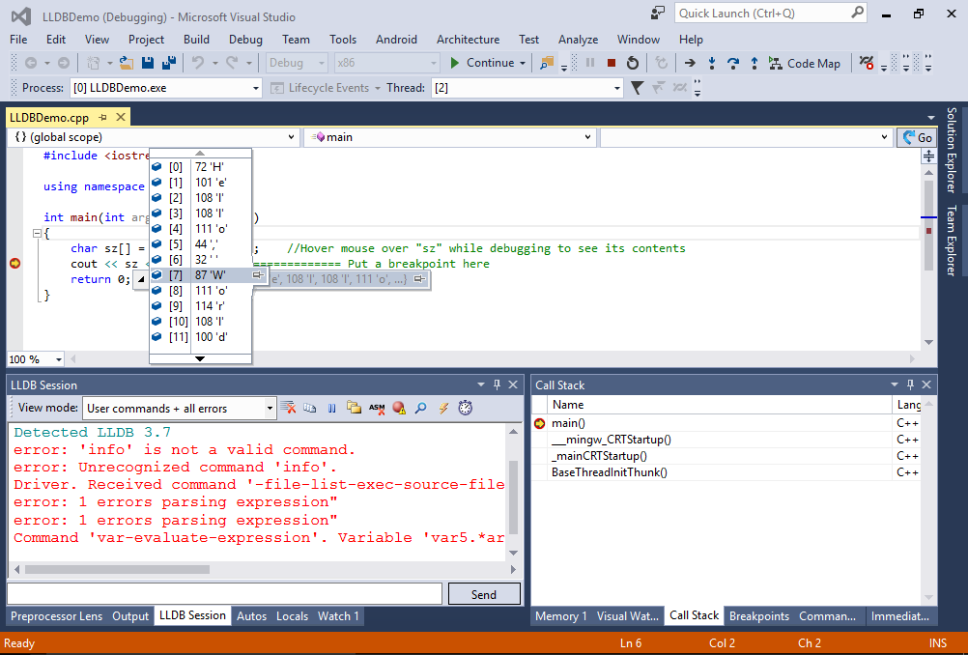Click the Break All pause icon
The image size is (968, 655).
pyautogui.click(x=590, y=63)
